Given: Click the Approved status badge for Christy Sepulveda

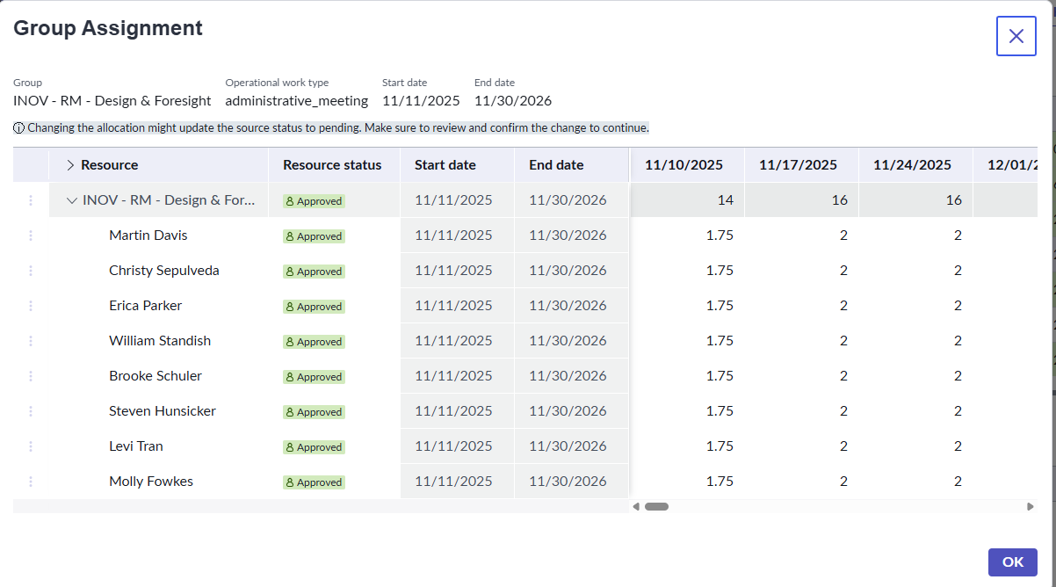Looking at the screenshot, I should click(314, 272).
